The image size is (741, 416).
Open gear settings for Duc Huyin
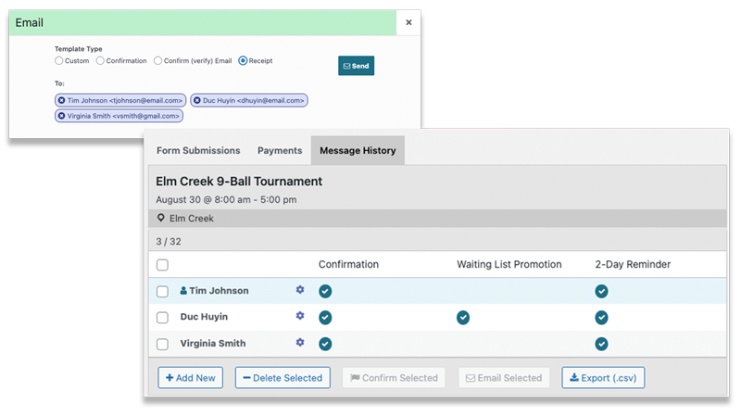(299, 316)
